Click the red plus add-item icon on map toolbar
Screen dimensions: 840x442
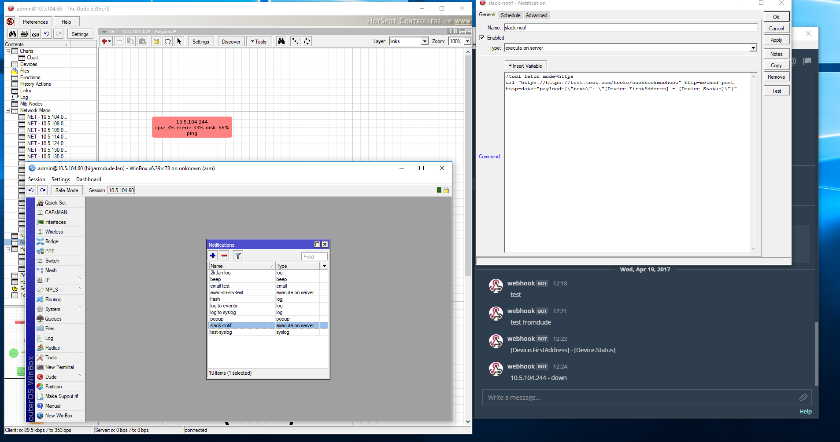(106, 41)
